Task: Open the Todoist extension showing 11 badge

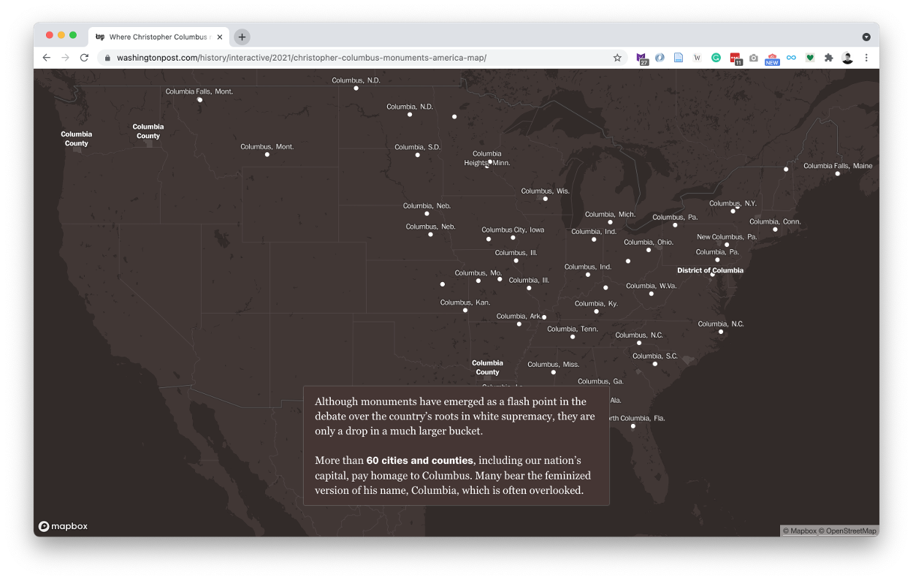Action: pos(735,57)
